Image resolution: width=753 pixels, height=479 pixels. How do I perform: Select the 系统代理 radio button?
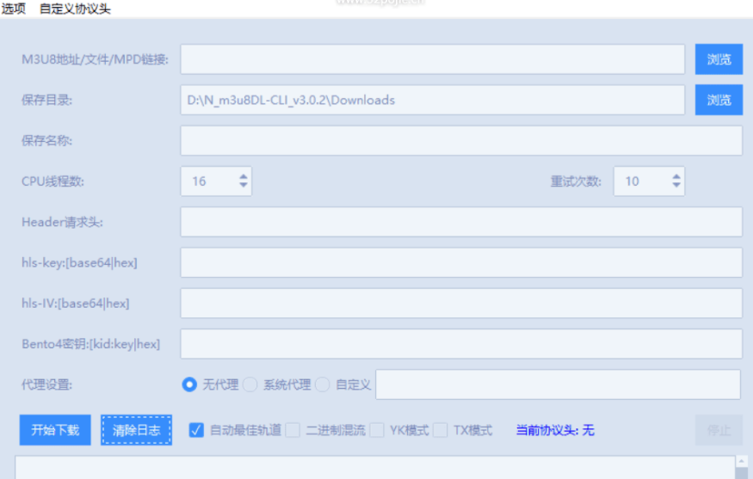click(250, 384)
